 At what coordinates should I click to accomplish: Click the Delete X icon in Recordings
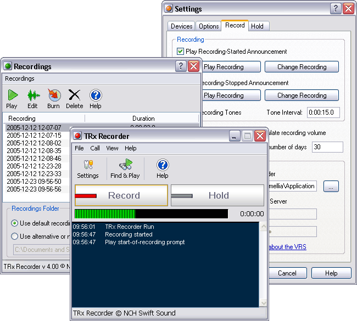tap(75, 95)
